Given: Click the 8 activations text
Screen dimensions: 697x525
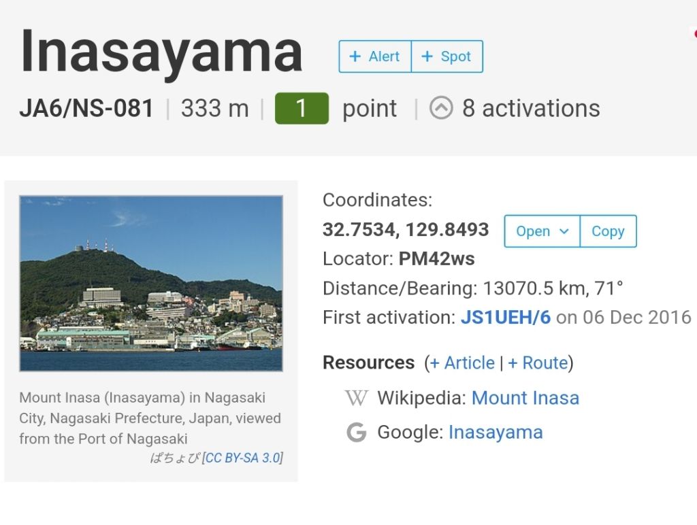Looking at the screenshot, I should 531,108.
